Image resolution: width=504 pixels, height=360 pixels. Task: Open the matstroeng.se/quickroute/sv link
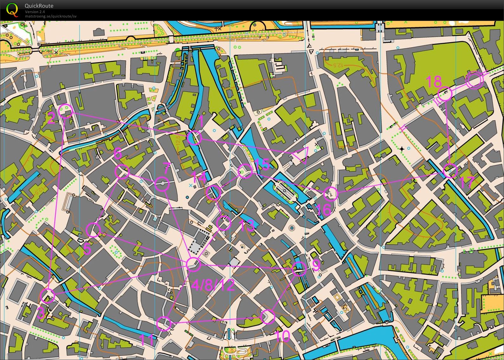51,16
